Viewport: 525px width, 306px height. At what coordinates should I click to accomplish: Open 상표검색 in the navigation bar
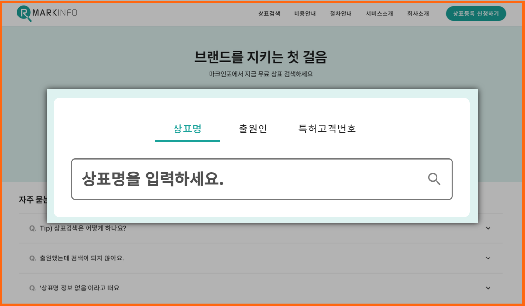pos(269,13)
